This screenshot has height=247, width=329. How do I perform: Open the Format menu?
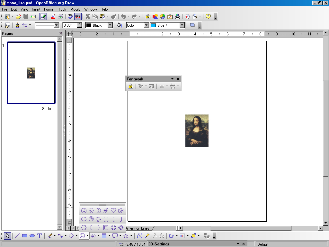pos(49,9)
